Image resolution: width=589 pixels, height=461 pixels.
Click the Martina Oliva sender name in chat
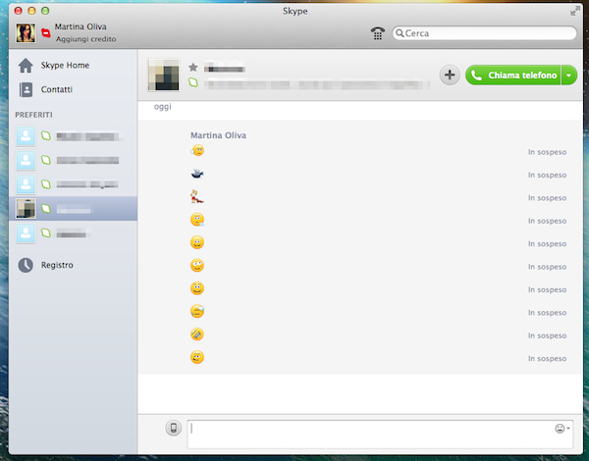[x=218, y=135]
